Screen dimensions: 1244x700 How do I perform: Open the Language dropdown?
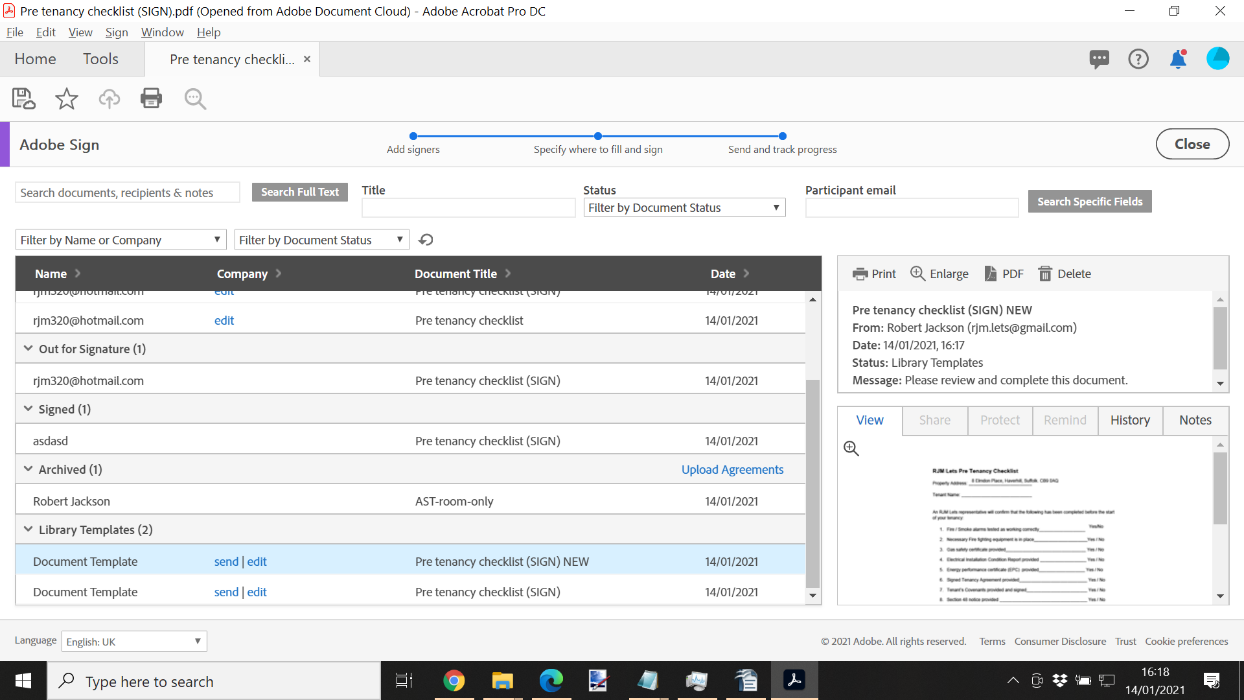coord(134,642)
